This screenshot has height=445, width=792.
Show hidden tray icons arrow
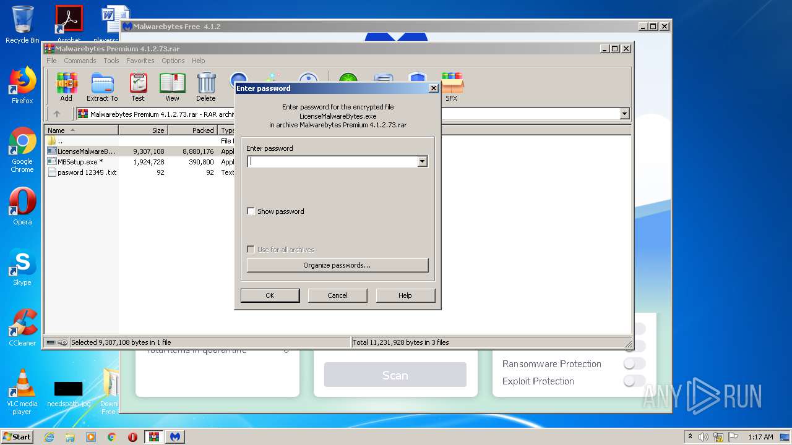click(x=691, y=437)
